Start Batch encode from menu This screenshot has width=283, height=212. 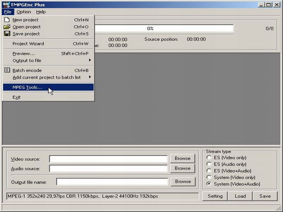(48, 71)
